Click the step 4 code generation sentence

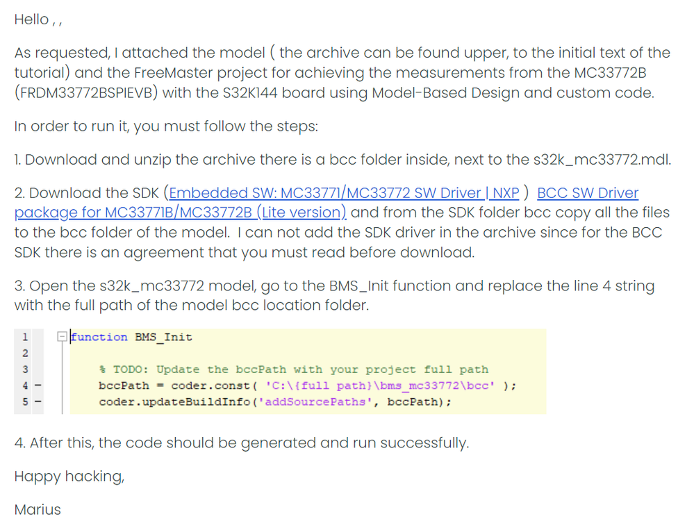point(241,443)
